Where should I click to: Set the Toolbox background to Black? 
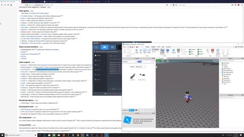click(x=138, y=110)
